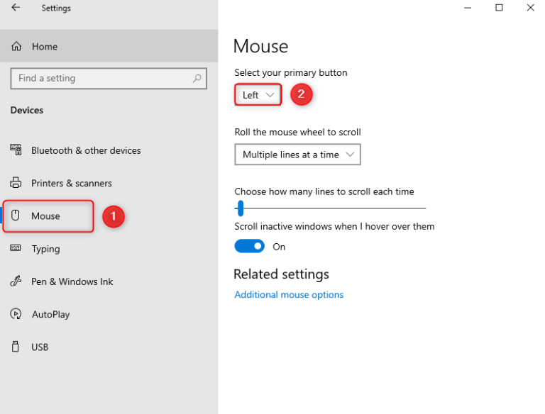Screen dimensions: 545x414
Task: Go to Home settings label
Action: pyautogui.click(x=45, y=47)
